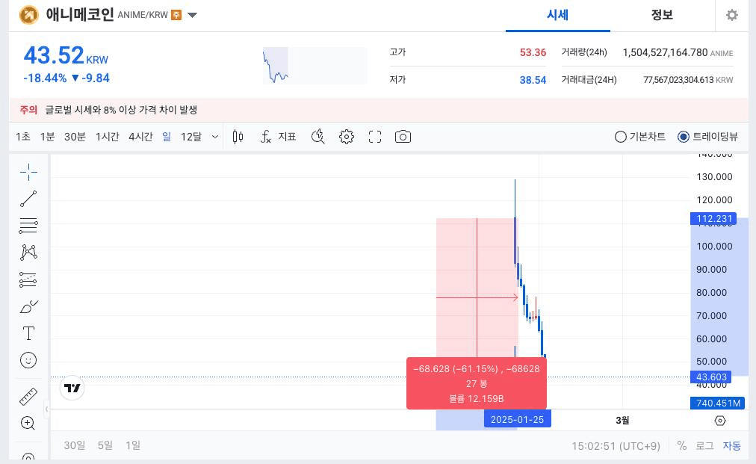Expand the more timeframes chevron

pos(215,137)
